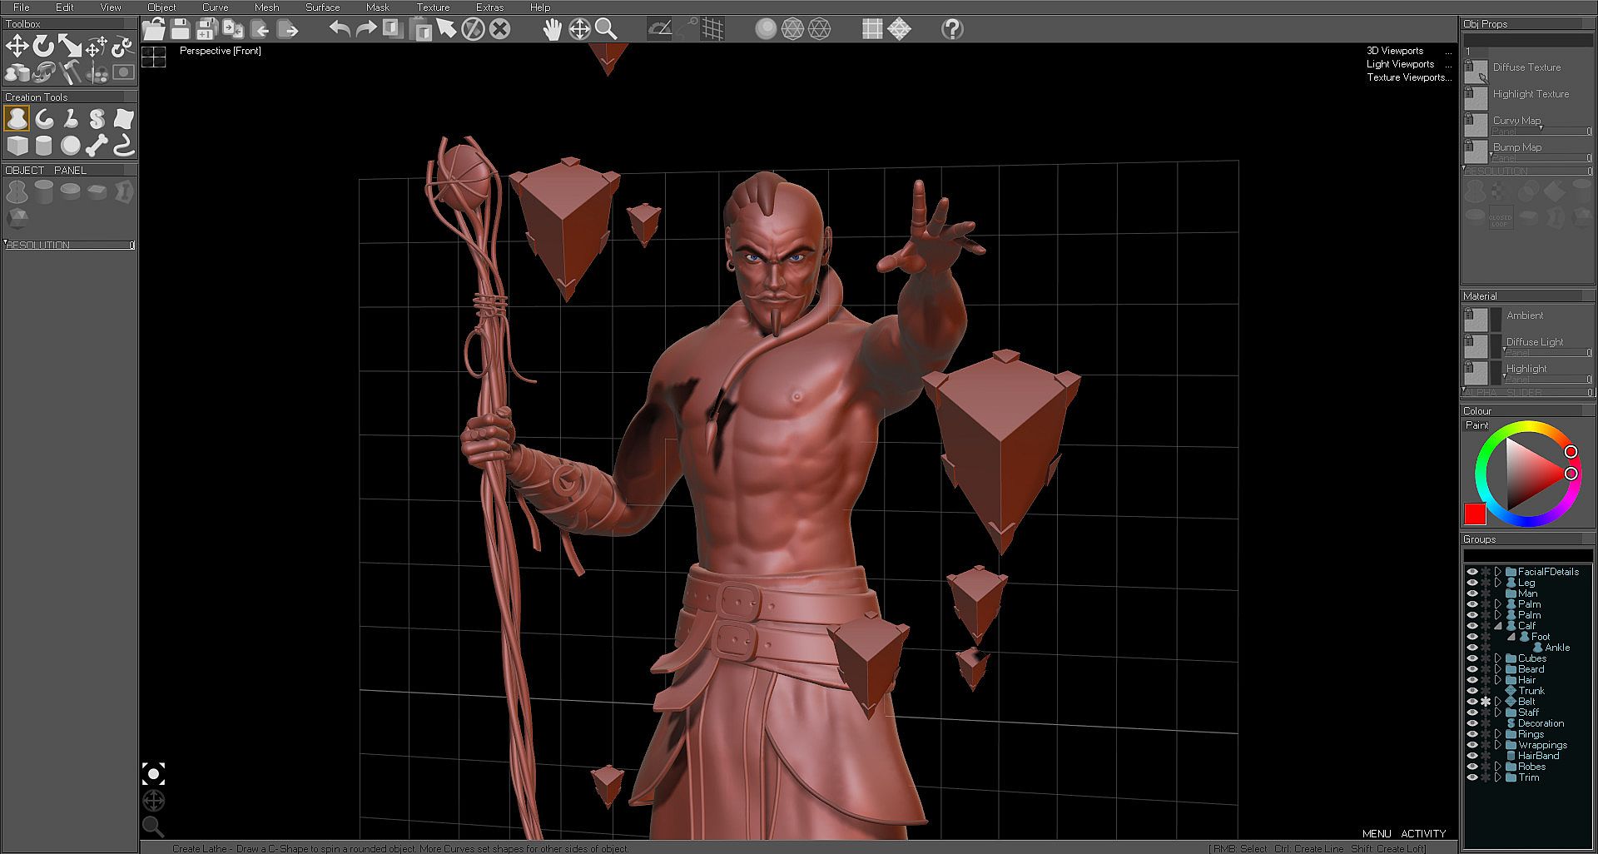Click the red paint colour swatch
Image resolution: width=1598 pixels, height=854 pixels.
point(1475,514)
